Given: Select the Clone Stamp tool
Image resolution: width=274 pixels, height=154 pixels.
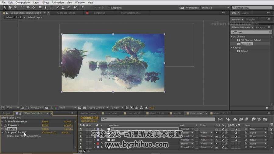Looking at the screenshot, I should [63, 7].
